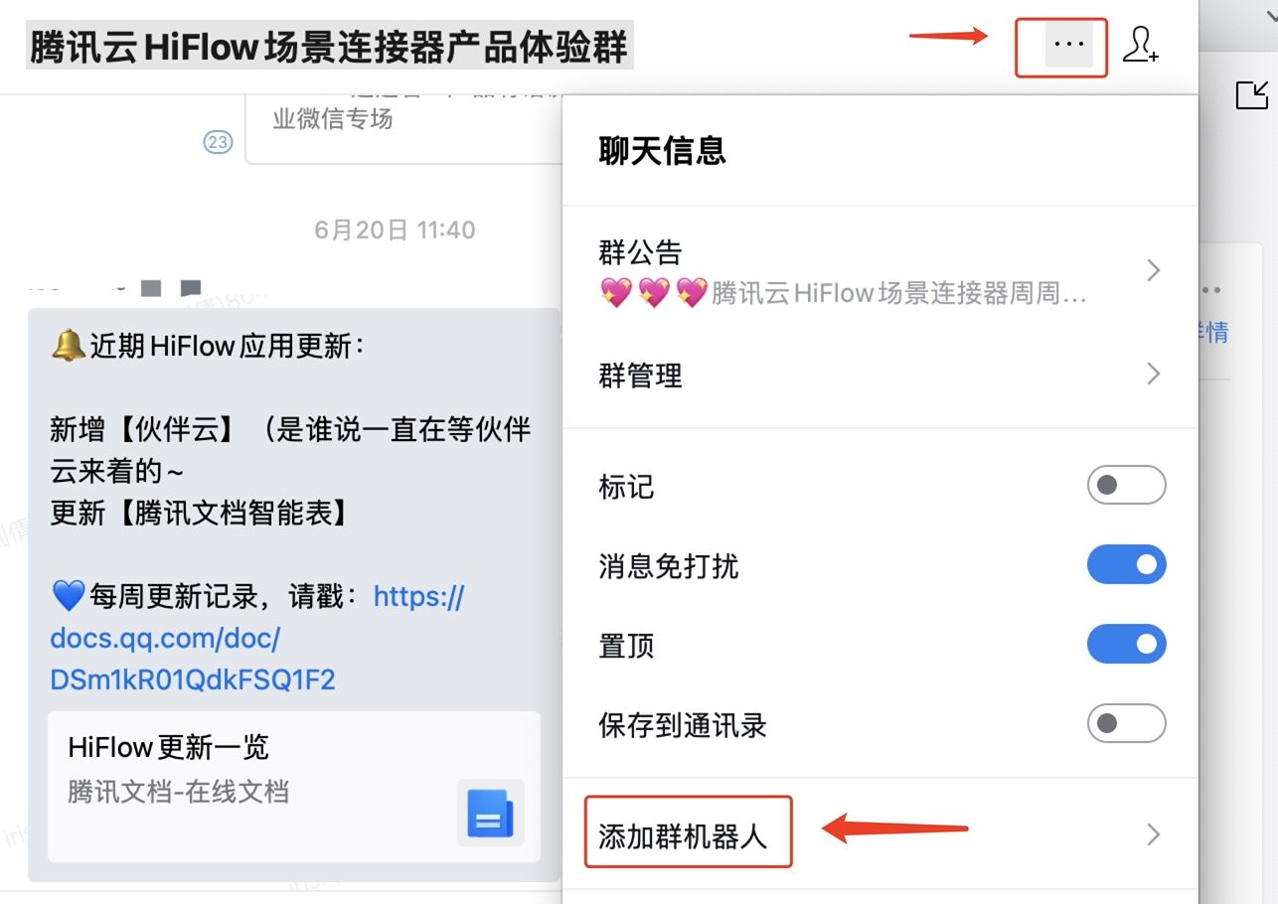Click the message count badge showing 23
This screenshot has height=904, width=1278.
[x=217, y=142]
